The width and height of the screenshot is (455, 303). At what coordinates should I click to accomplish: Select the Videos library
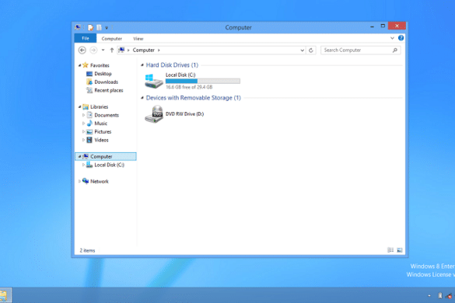click(101, 140)
